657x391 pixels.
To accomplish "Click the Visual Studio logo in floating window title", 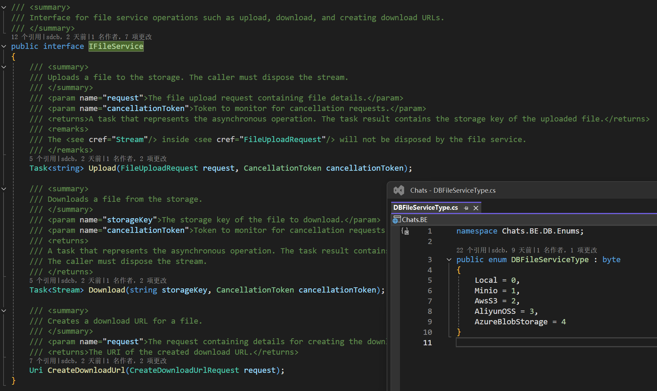I will click(399, 190).
